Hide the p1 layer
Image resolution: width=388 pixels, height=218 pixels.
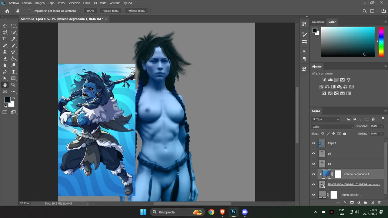click(x=314, y=164)
